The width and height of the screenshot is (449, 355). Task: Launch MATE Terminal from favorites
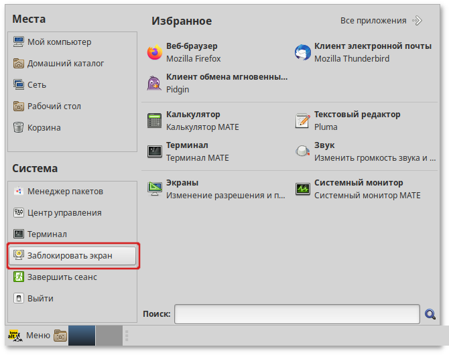(x=155, y=151)
